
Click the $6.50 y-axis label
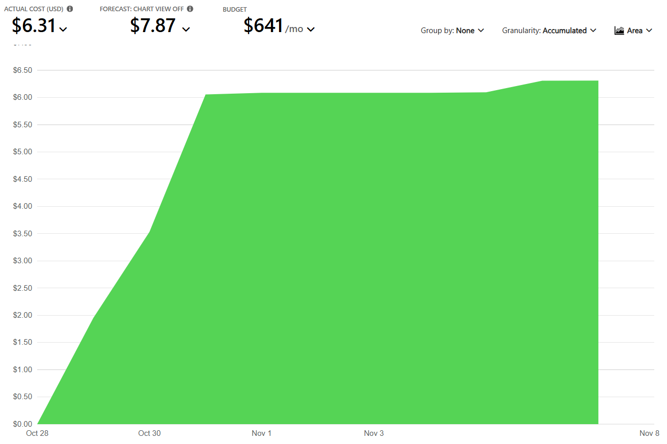22,70
